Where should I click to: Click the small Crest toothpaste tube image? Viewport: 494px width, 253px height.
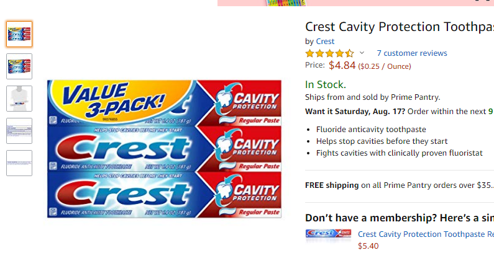[x=328, y=235]
